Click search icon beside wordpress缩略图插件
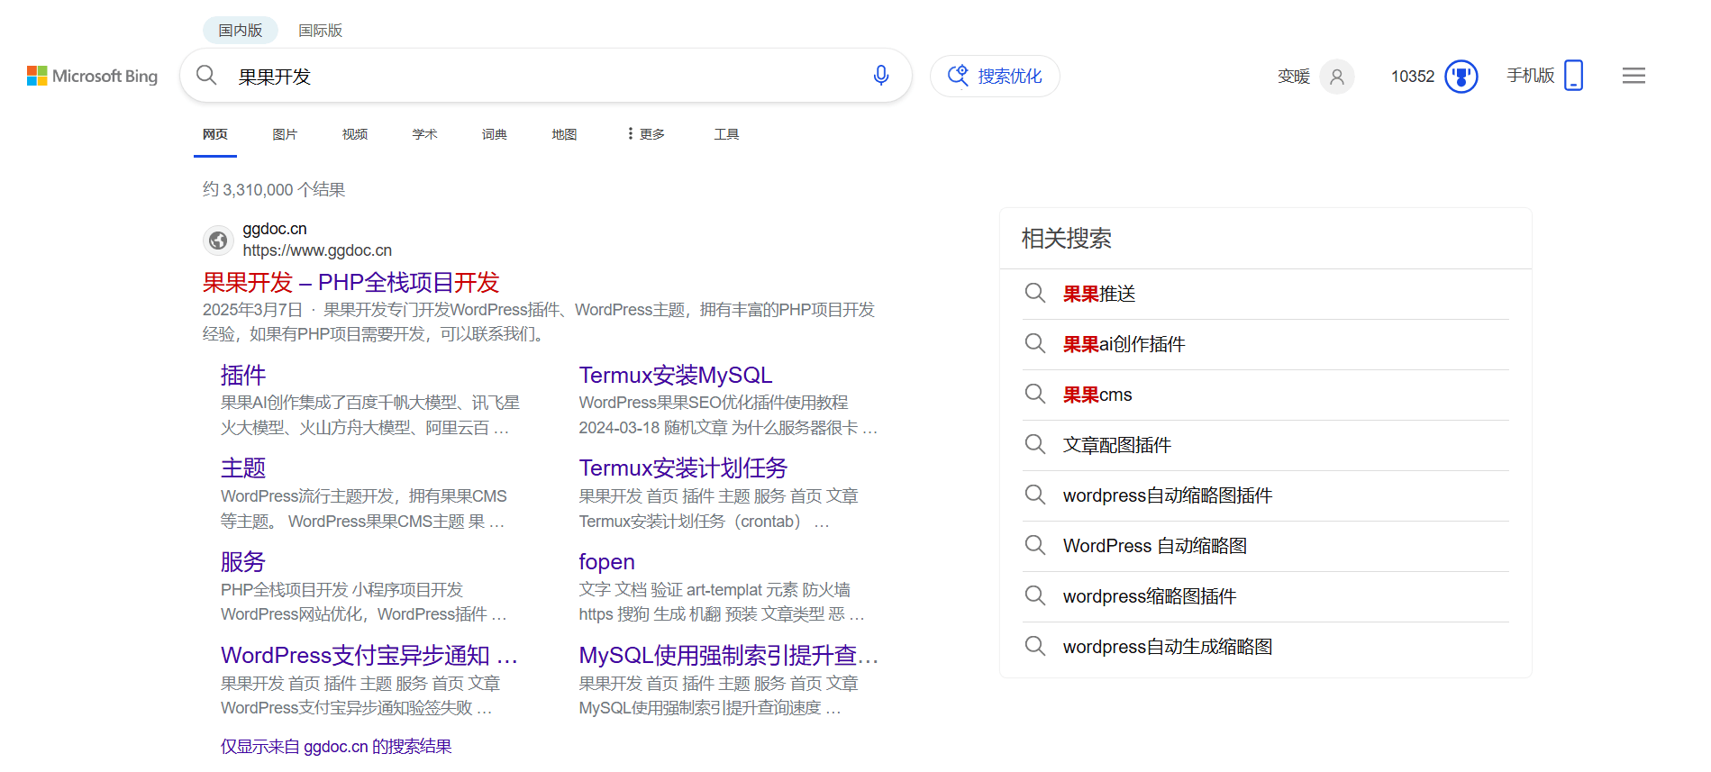This screenshot has height=772, width=1711. (1035, 595)
